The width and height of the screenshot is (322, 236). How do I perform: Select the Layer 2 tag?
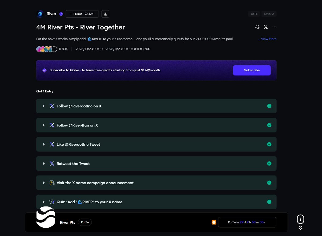(x=269, y=14)
